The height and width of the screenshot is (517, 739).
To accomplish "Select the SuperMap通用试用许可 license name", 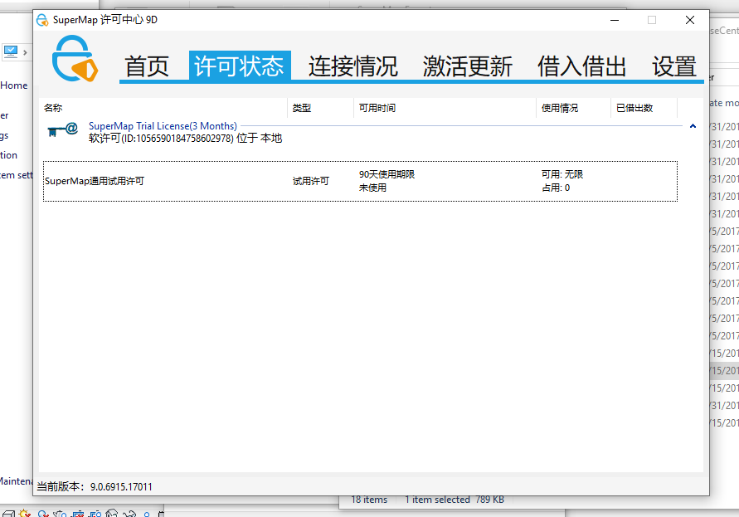I will (95, 181).
